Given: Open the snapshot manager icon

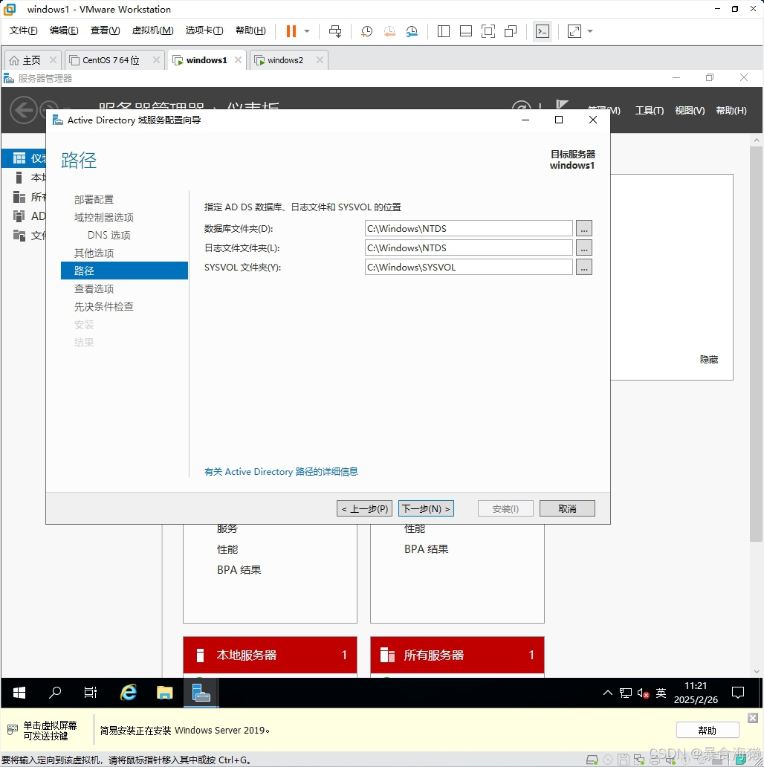Looking at the screenshot, I should [412, 31].
